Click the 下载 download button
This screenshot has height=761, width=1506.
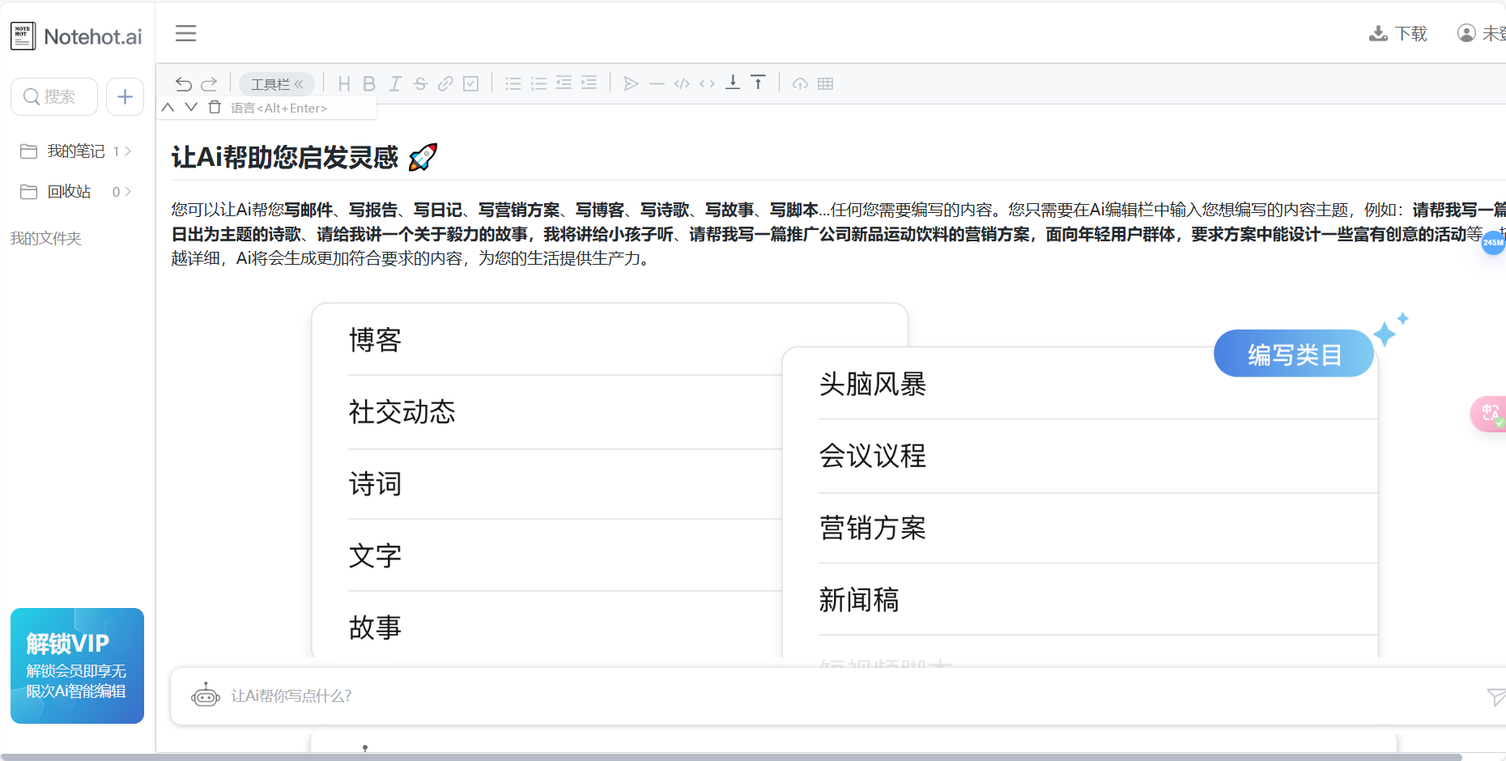[x=1398, y=33]
